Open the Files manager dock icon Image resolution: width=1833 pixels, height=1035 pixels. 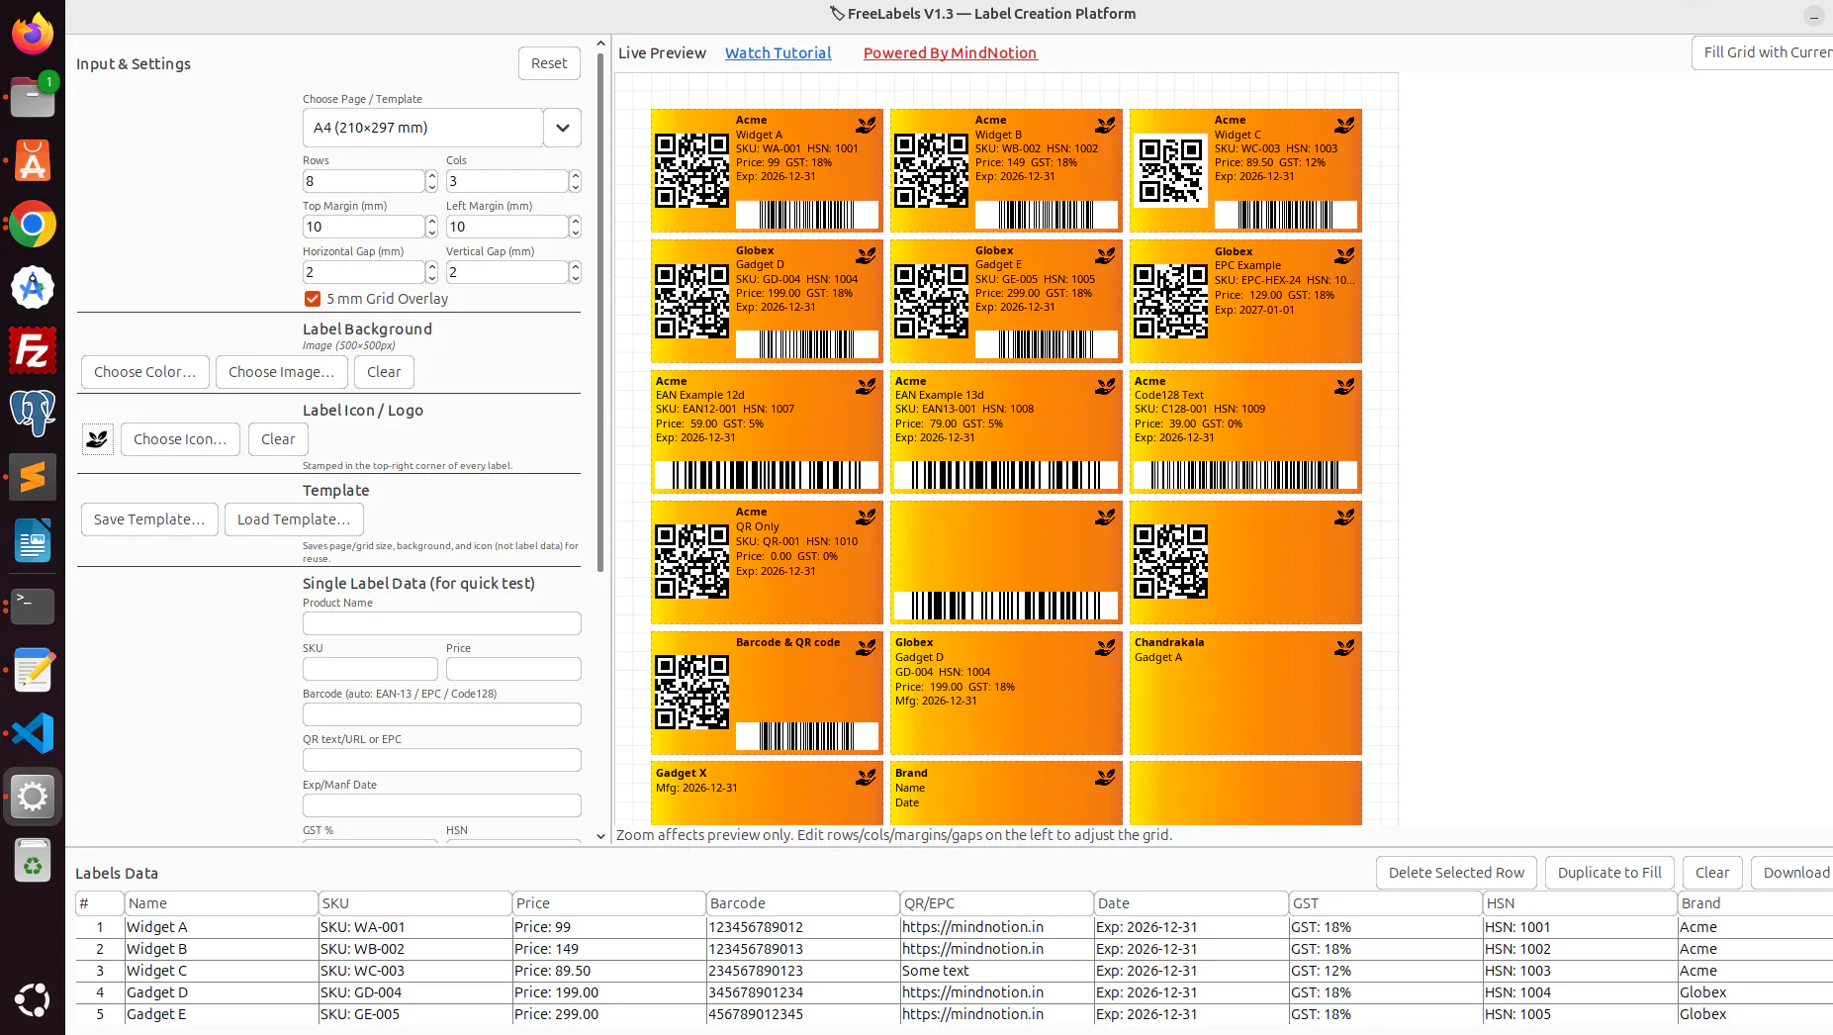pyautogui.click(x=33, y=97)
